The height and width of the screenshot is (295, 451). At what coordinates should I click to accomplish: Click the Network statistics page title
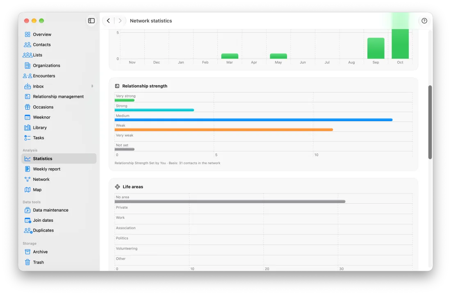pos(151,20)
